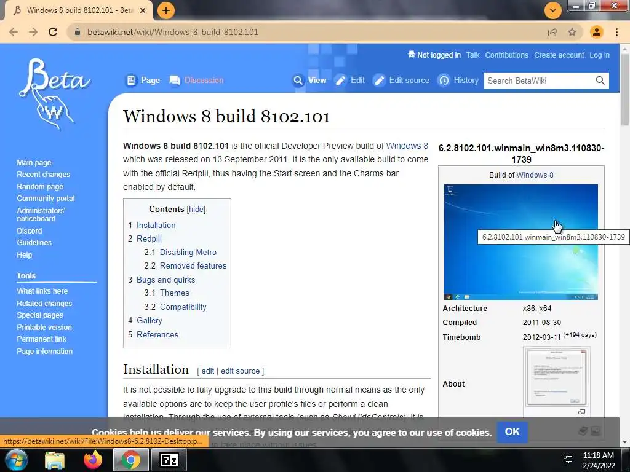Screen dimensions: 630x472
Task: Click the magnifier search icon in BetaWiki search
Action: (x=600, y=81)
